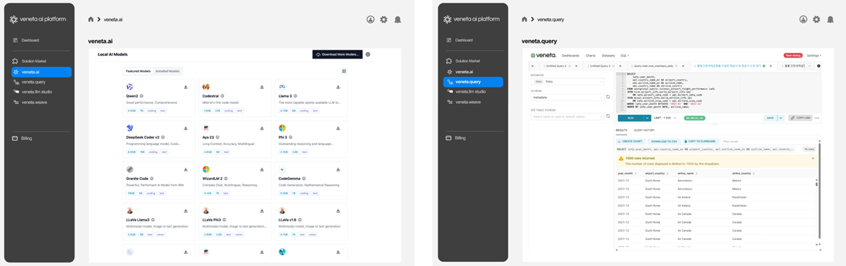Screen dimensions: 846x266
Task: Expand the RUN button dropdown arrow
Action: 647,118
